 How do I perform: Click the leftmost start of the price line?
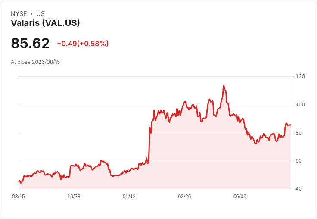point(19,181)
